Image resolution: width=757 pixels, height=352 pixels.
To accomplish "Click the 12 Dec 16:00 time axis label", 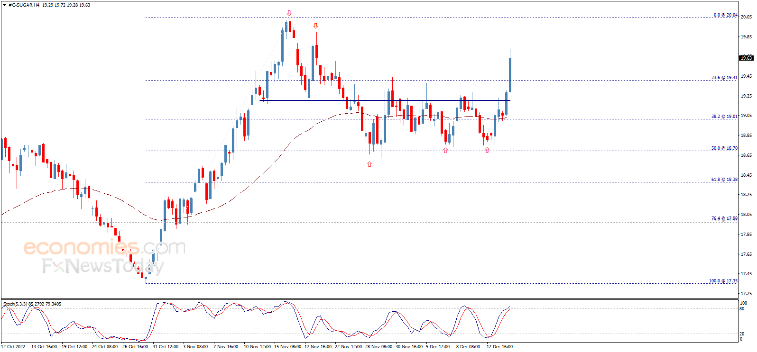I will pos(499,347).
